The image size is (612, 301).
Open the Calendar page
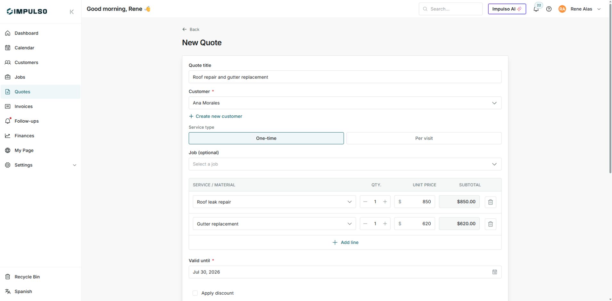click(40, 48)
